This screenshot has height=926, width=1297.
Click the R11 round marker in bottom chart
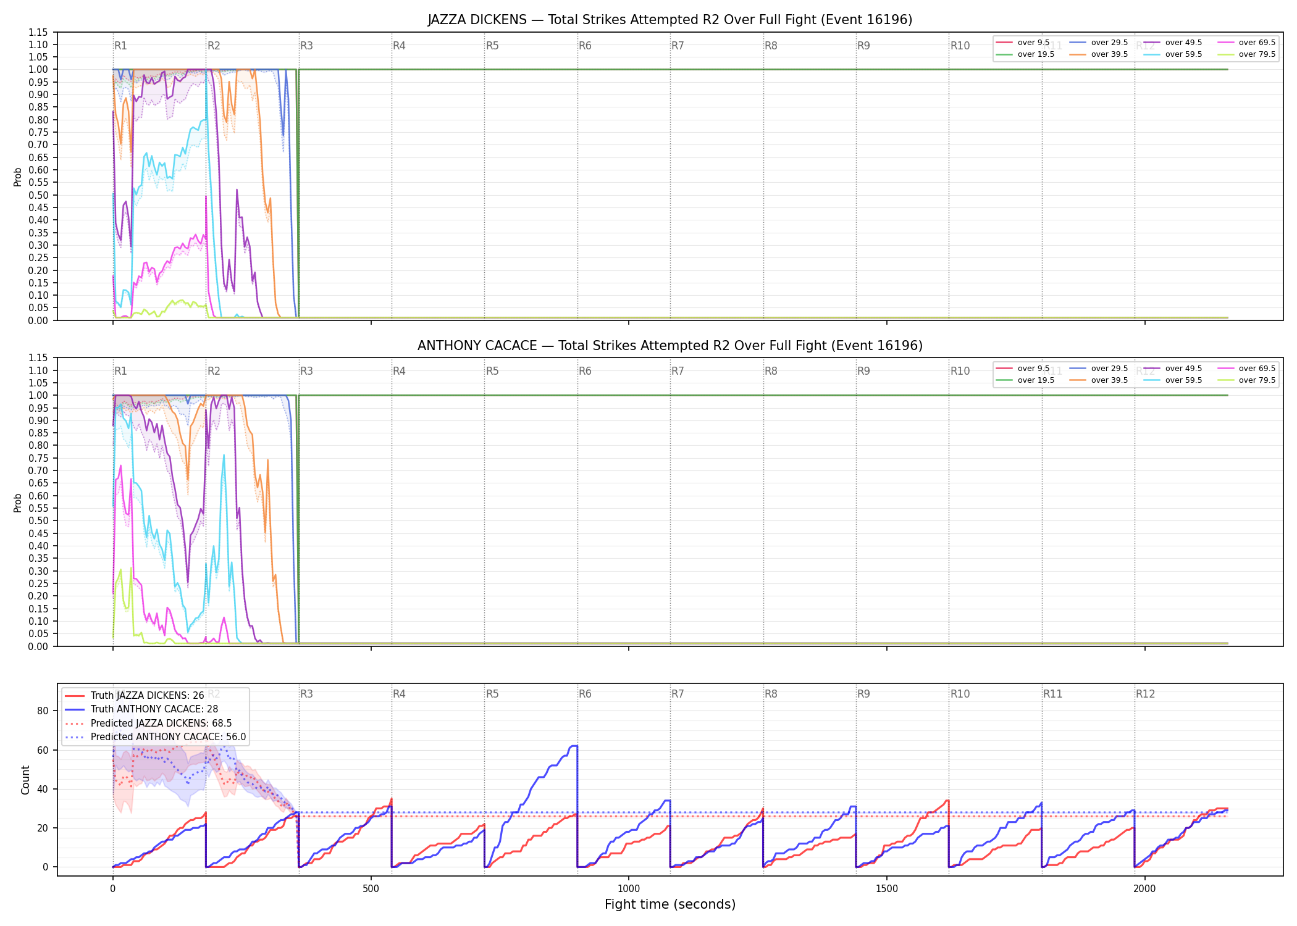tap(1053, 694)
